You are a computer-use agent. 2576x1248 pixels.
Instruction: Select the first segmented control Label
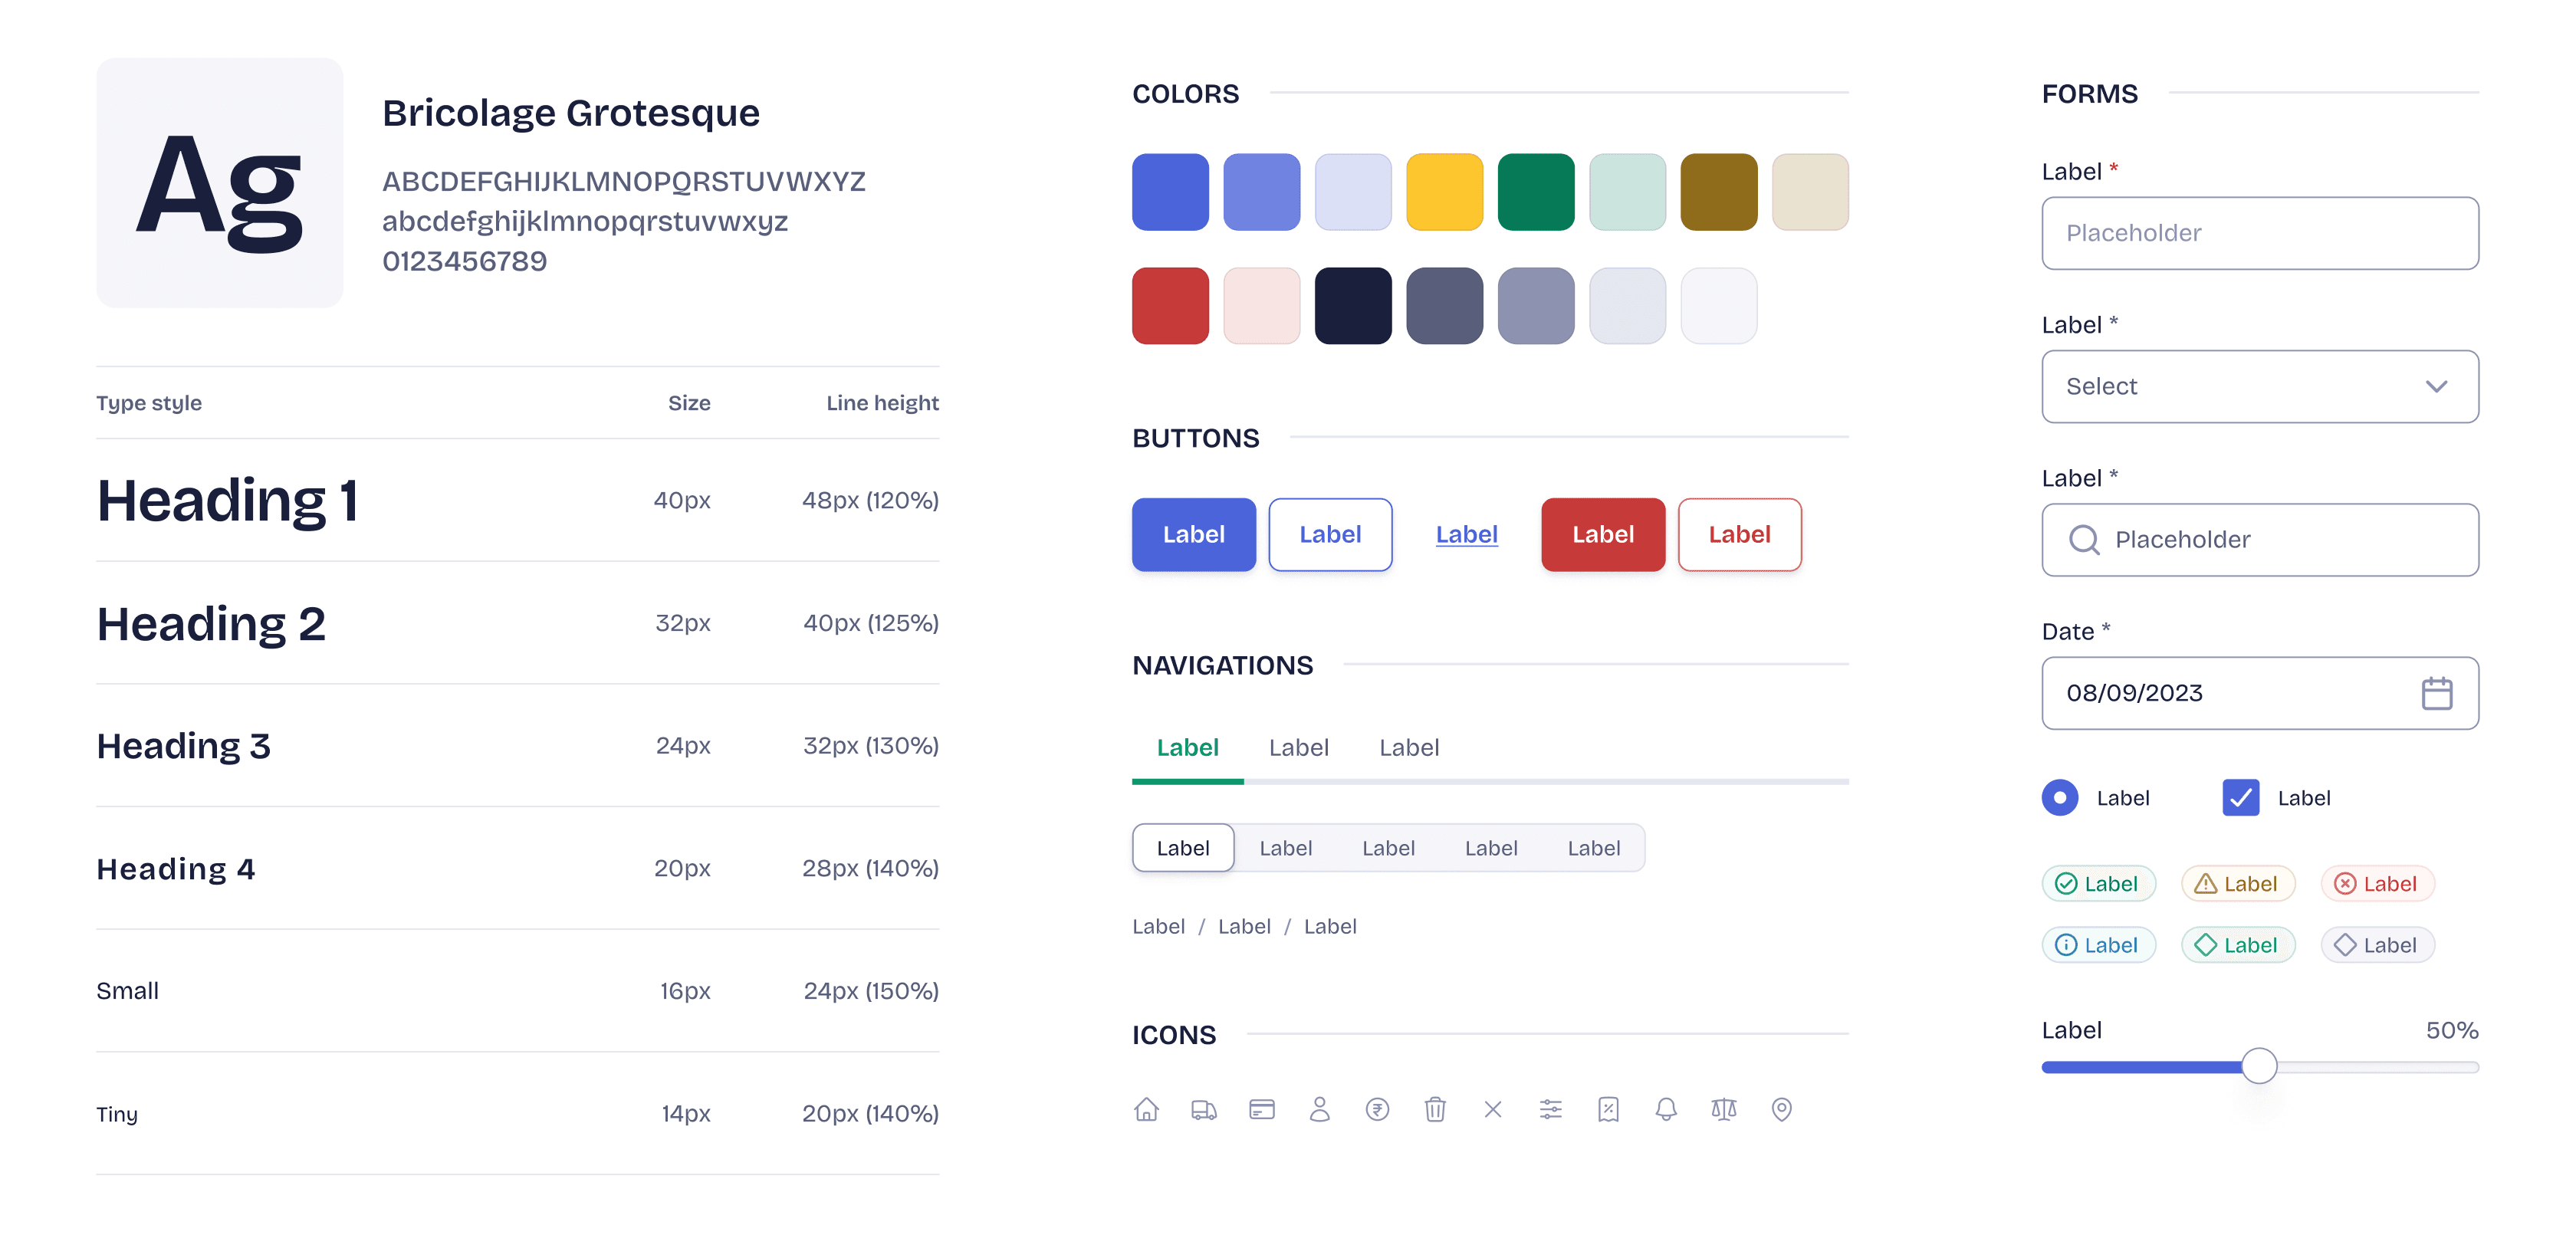[1183, 848]
